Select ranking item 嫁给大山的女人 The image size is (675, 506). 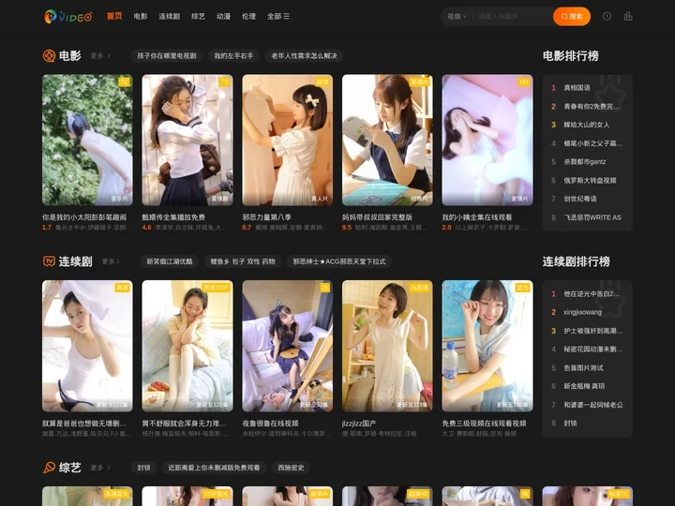(x=587, y=125)
